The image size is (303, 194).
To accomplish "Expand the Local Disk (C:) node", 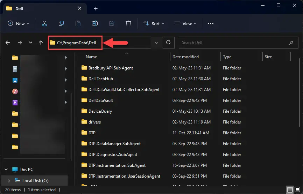I will 9,180.
